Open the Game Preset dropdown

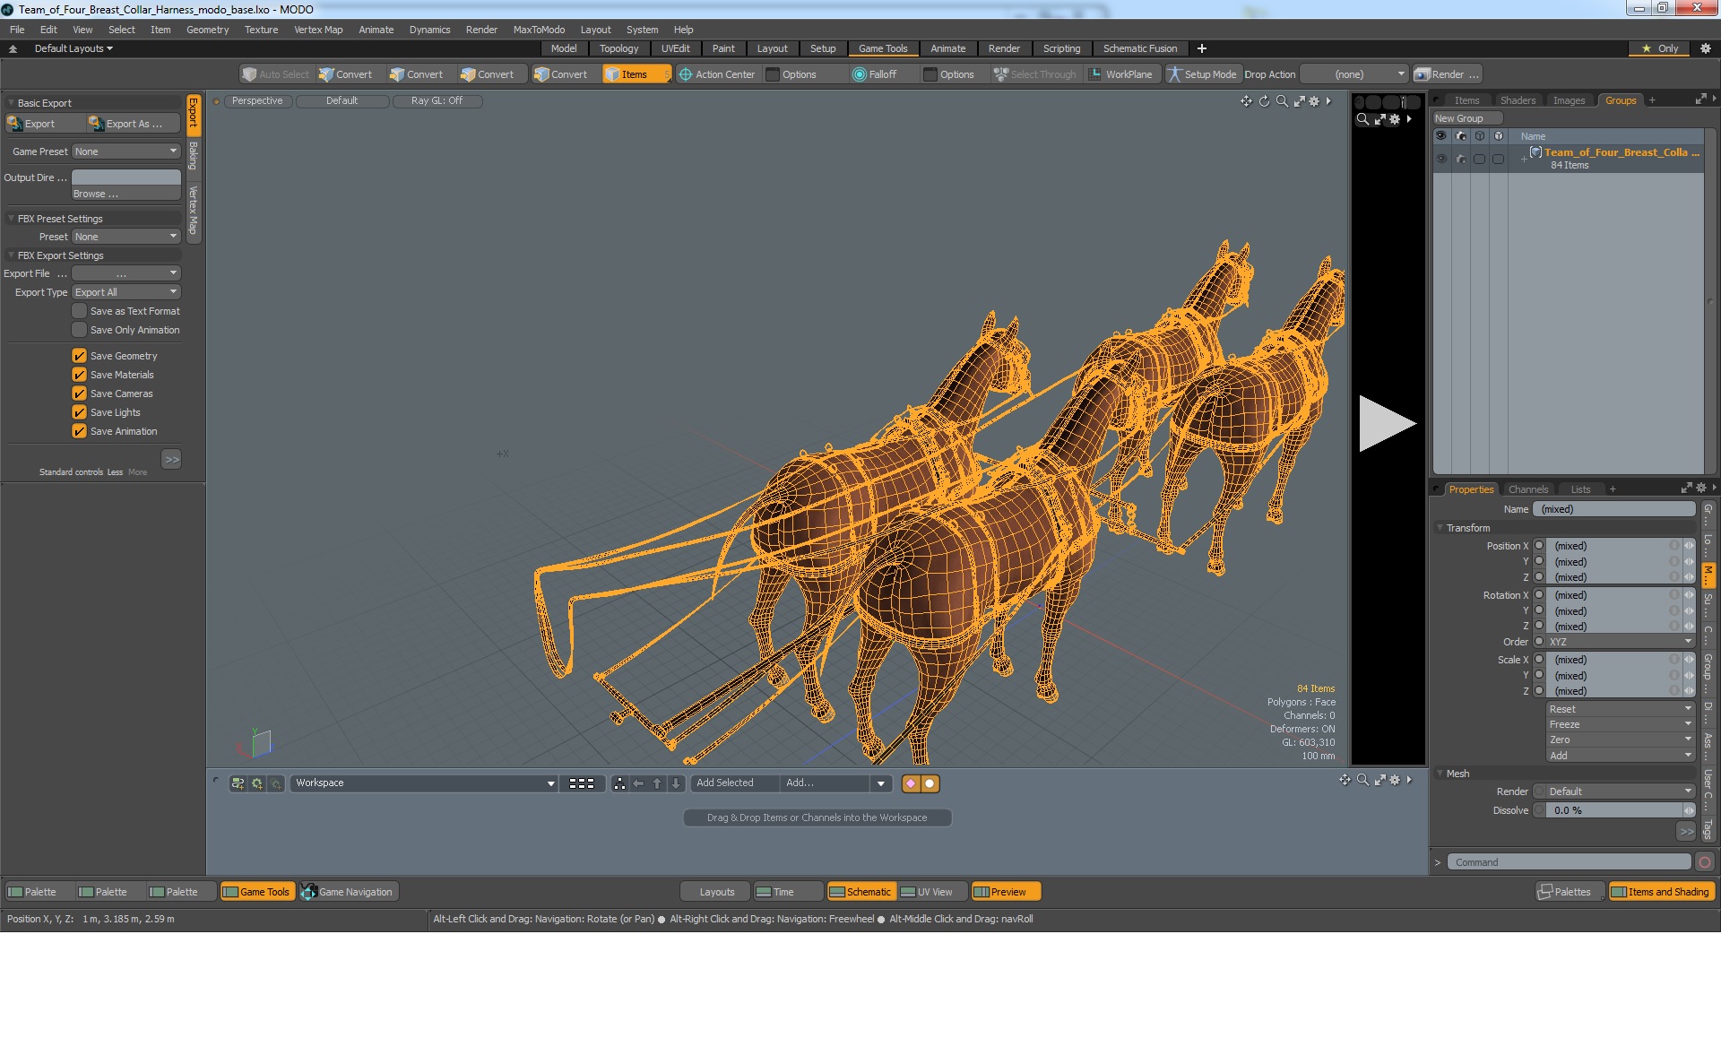[126, 151]
